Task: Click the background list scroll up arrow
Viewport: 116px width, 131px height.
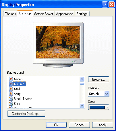Action: [82, 79]
